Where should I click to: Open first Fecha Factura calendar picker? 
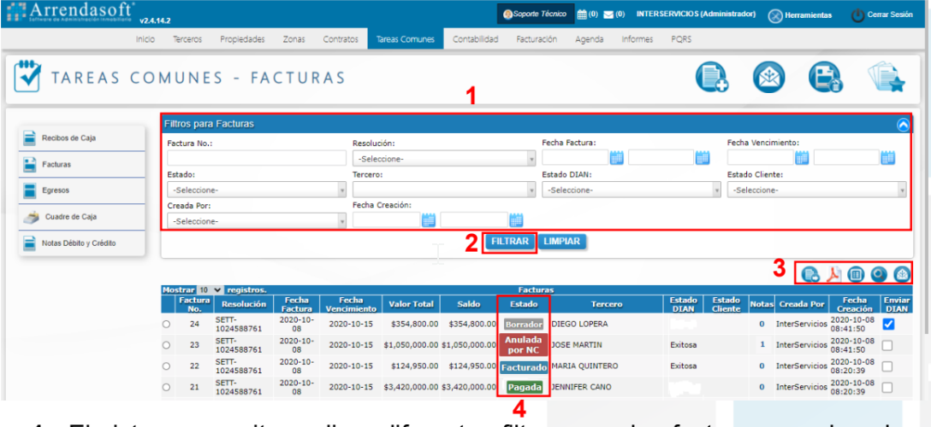tap(617, 157)
